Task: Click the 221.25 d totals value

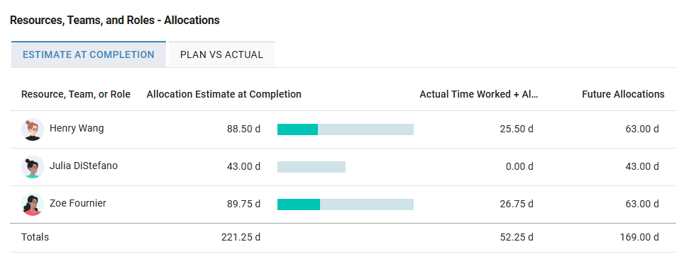Action: (241, 237)
